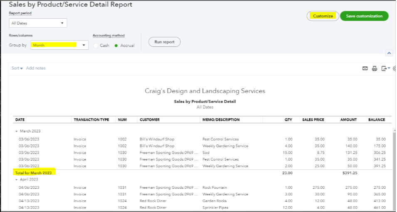
Task: Open the export report icon menu
Action: click(x=386, y=68)
